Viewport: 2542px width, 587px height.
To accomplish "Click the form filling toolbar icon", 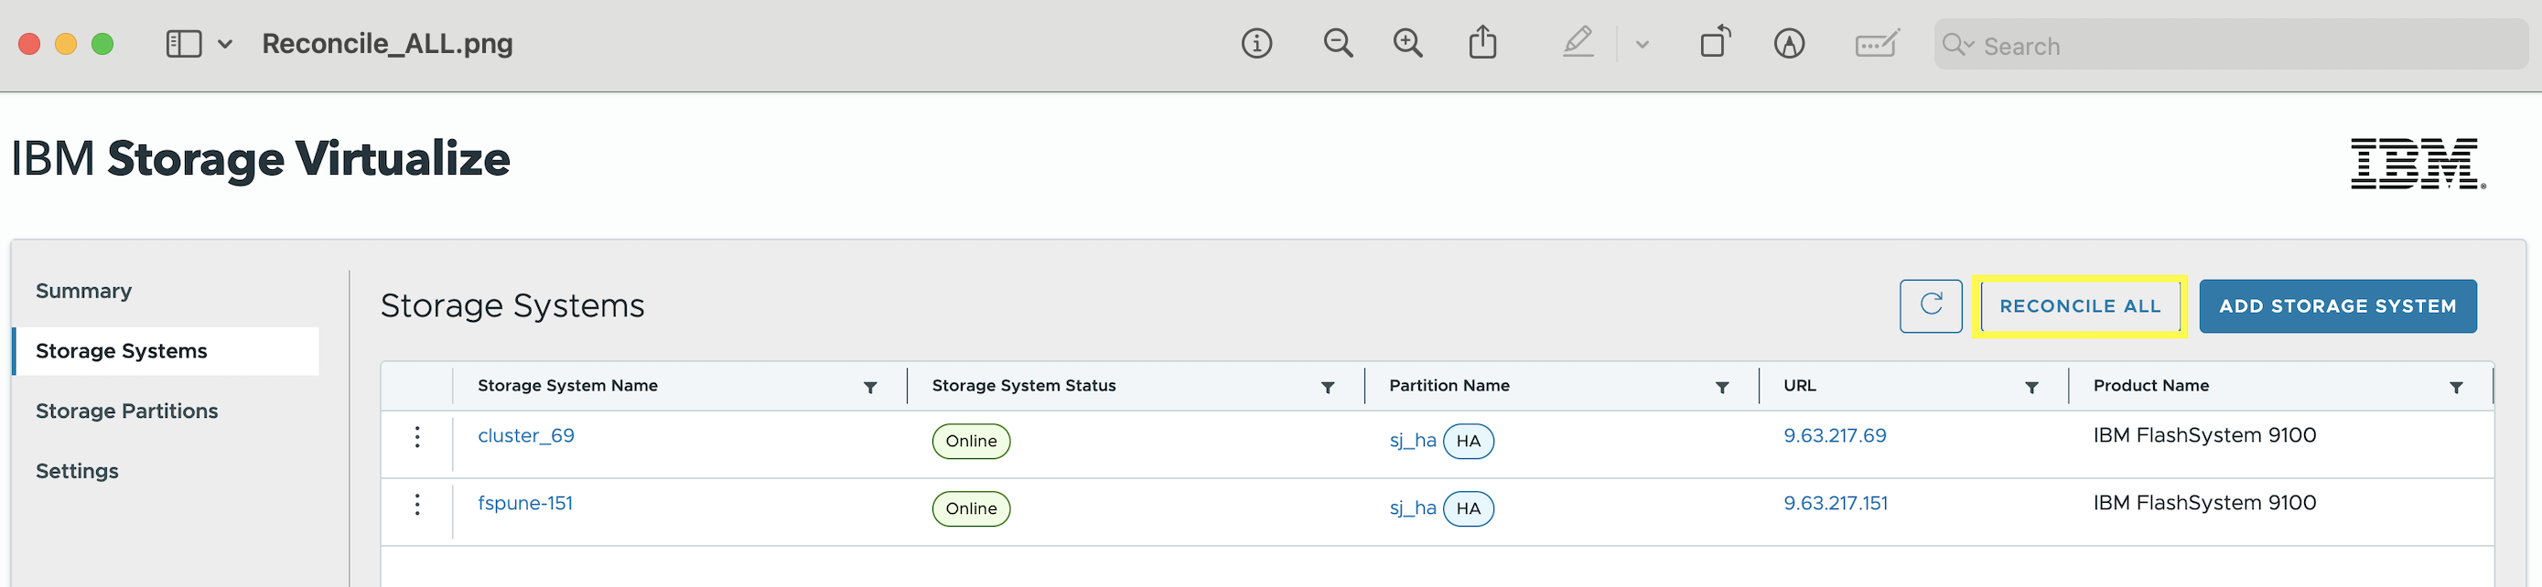I will 1876,43.
